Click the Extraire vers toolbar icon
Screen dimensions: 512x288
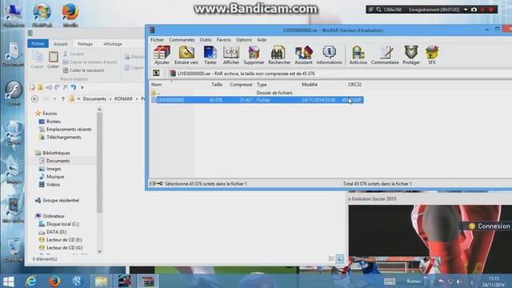186,55
